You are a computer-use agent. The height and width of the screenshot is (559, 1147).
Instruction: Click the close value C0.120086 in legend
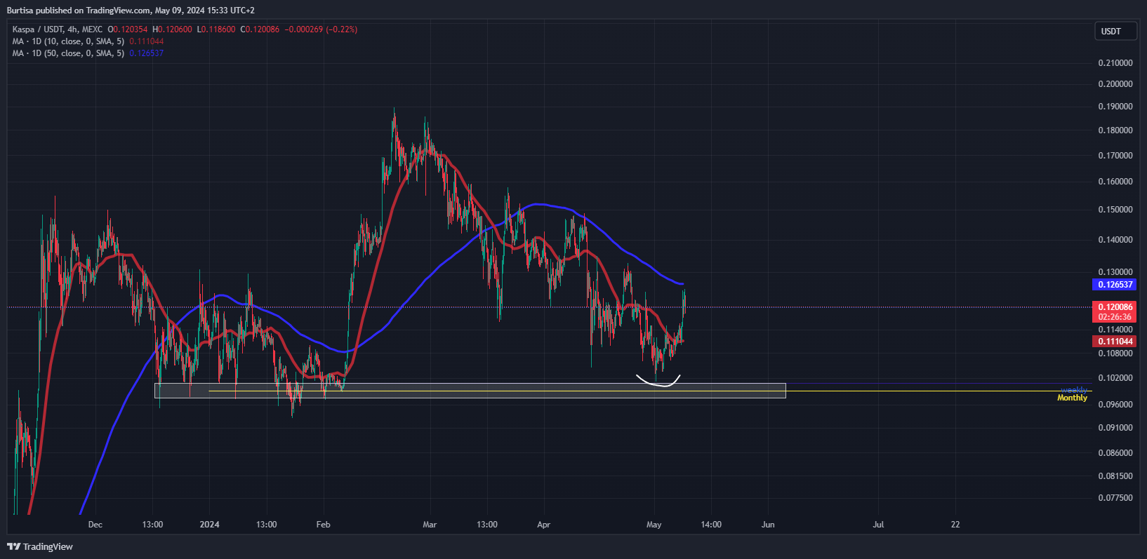coord(260,29)
